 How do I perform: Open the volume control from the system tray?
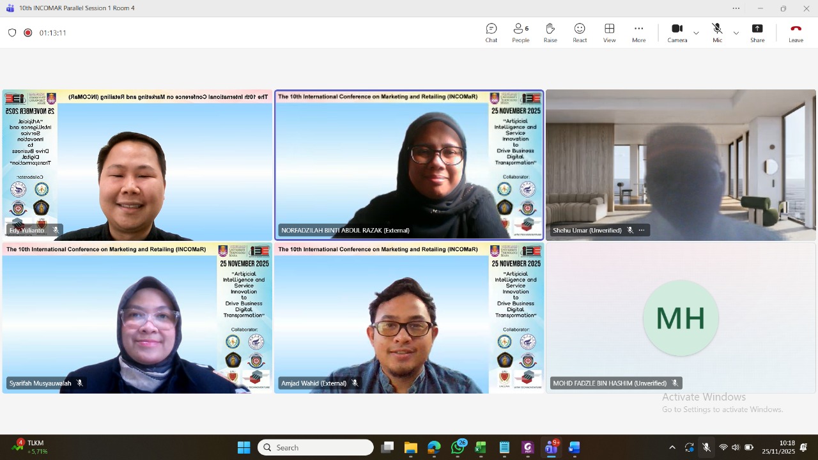point(736,447)
